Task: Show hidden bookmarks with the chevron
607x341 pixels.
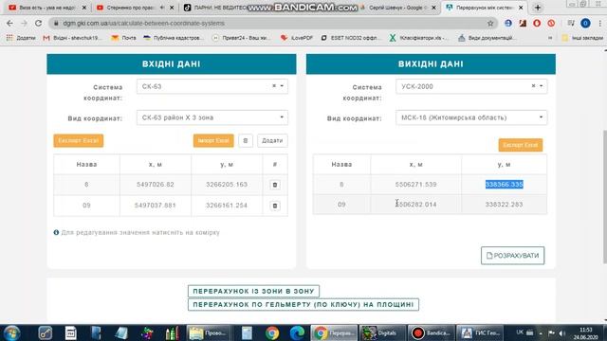Action: click(x=550, y=38)
